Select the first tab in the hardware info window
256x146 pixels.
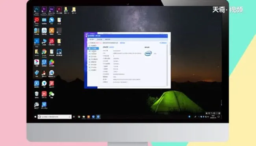point(92,39)
